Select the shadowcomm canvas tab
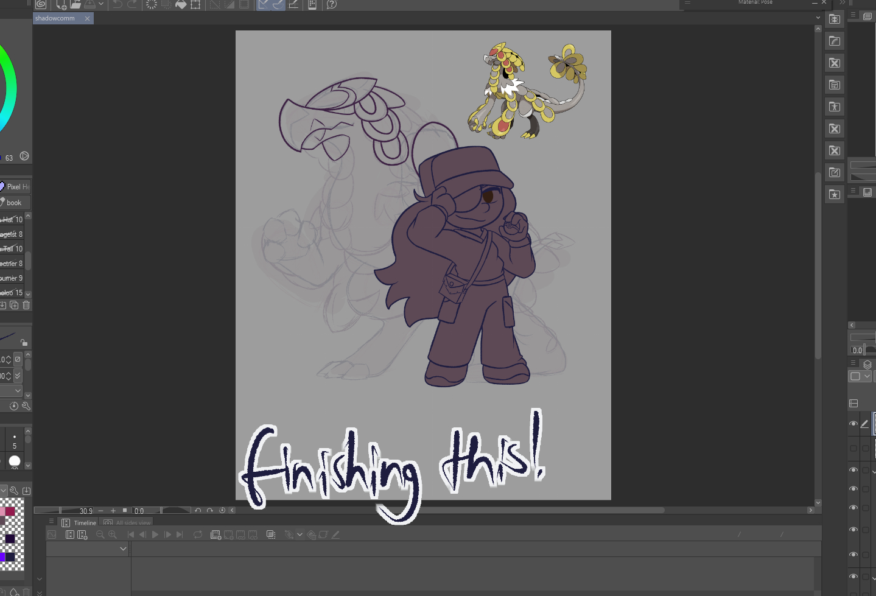Image resolution: width=876 pixels, height=596 pixels. tap(55, 18)
